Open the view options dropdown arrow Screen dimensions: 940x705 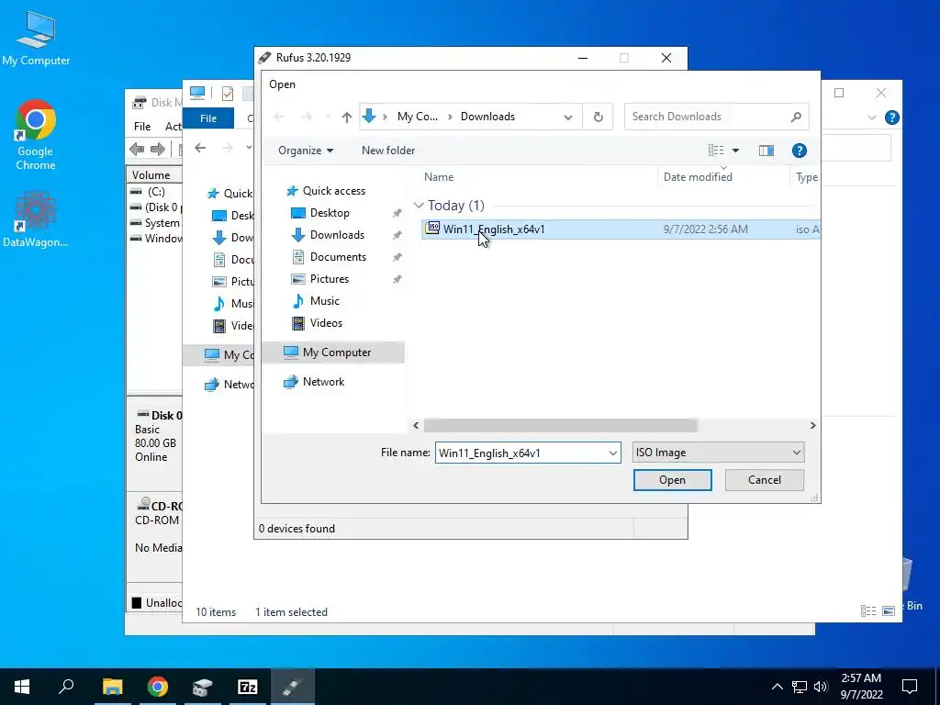735,151
